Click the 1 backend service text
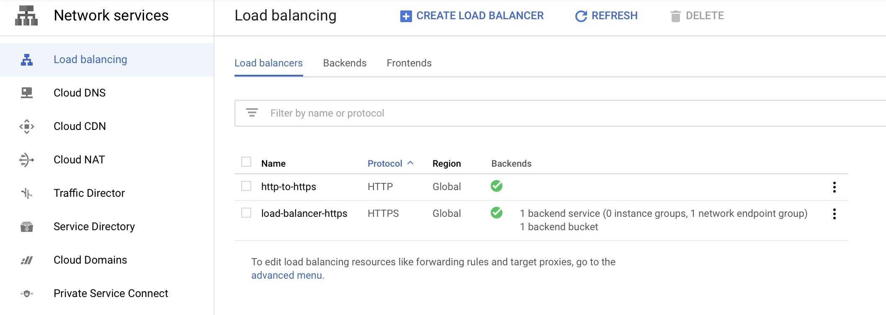Screen dimensions: 886x315 click(x=664, y=213)
